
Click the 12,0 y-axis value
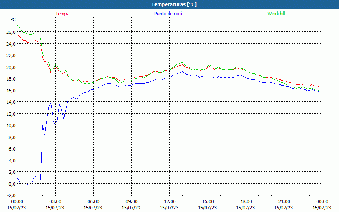(x=11, y=114)
